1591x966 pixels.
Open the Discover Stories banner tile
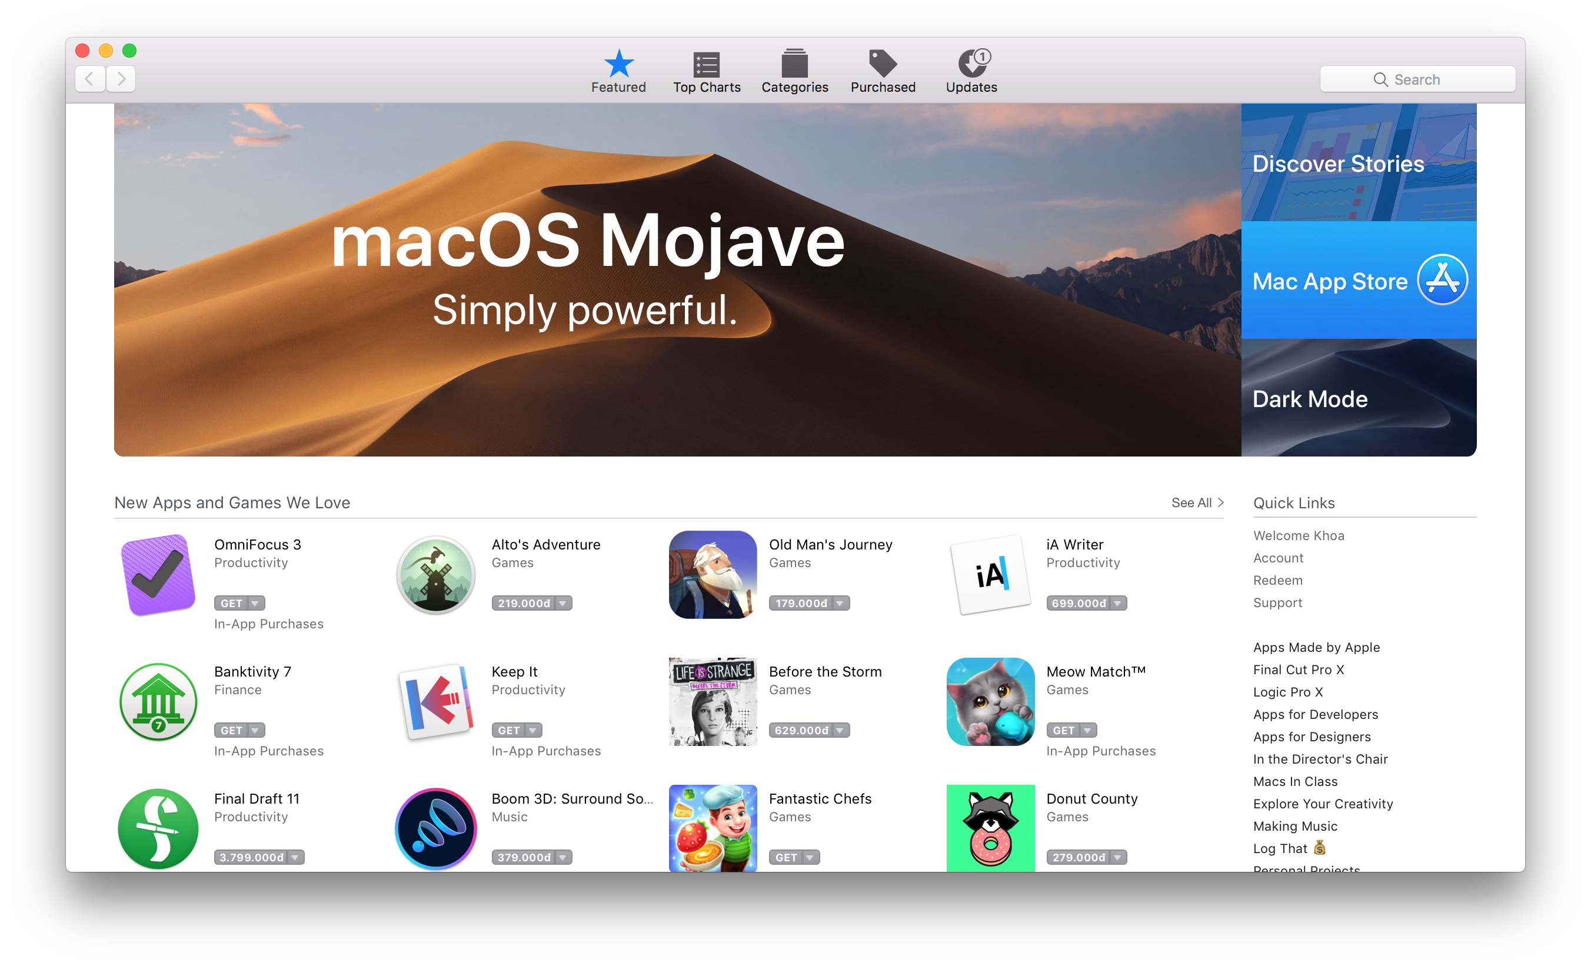pyautogui.click(x=1359, y=162)
